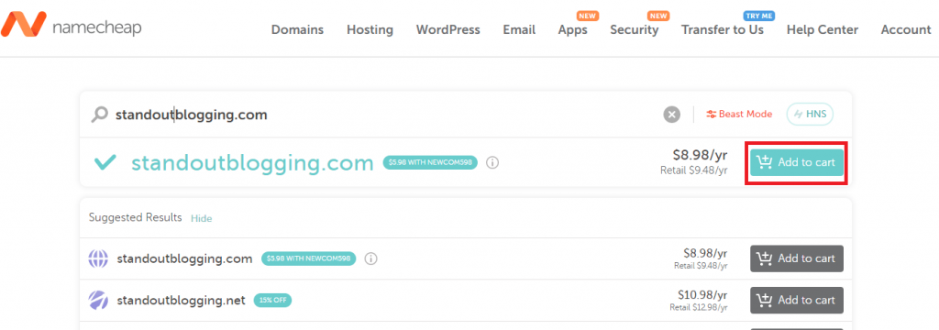Open the Account menu
This screenshot has height=330, width=939.
tap(905, 30)
